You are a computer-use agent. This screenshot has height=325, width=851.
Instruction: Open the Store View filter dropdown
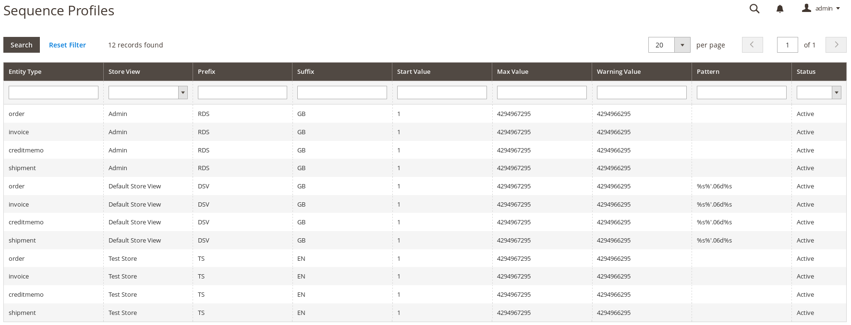(148, 93)
